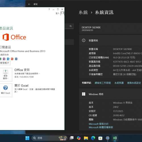Select the Windows 11 專業版 edition value
The height and width of the screenshot is (142, 142).
point(123,103)
